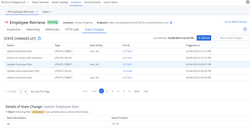Click the '1 - 5 of 27' record count
This screenshot has width=250, height=128.
click(11, 92)
